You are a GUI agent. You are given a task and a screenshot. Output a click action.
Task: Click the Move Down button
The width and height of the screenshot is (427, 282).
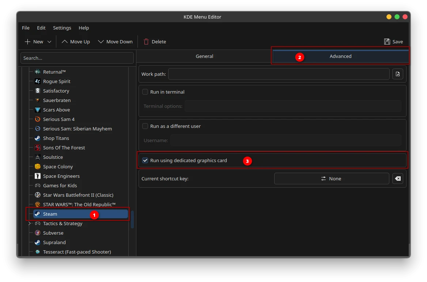115,42
